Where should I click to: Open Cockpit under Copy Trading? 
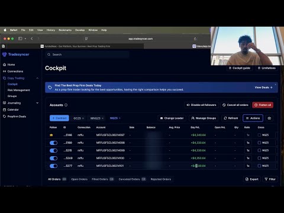tap(12, 84)
